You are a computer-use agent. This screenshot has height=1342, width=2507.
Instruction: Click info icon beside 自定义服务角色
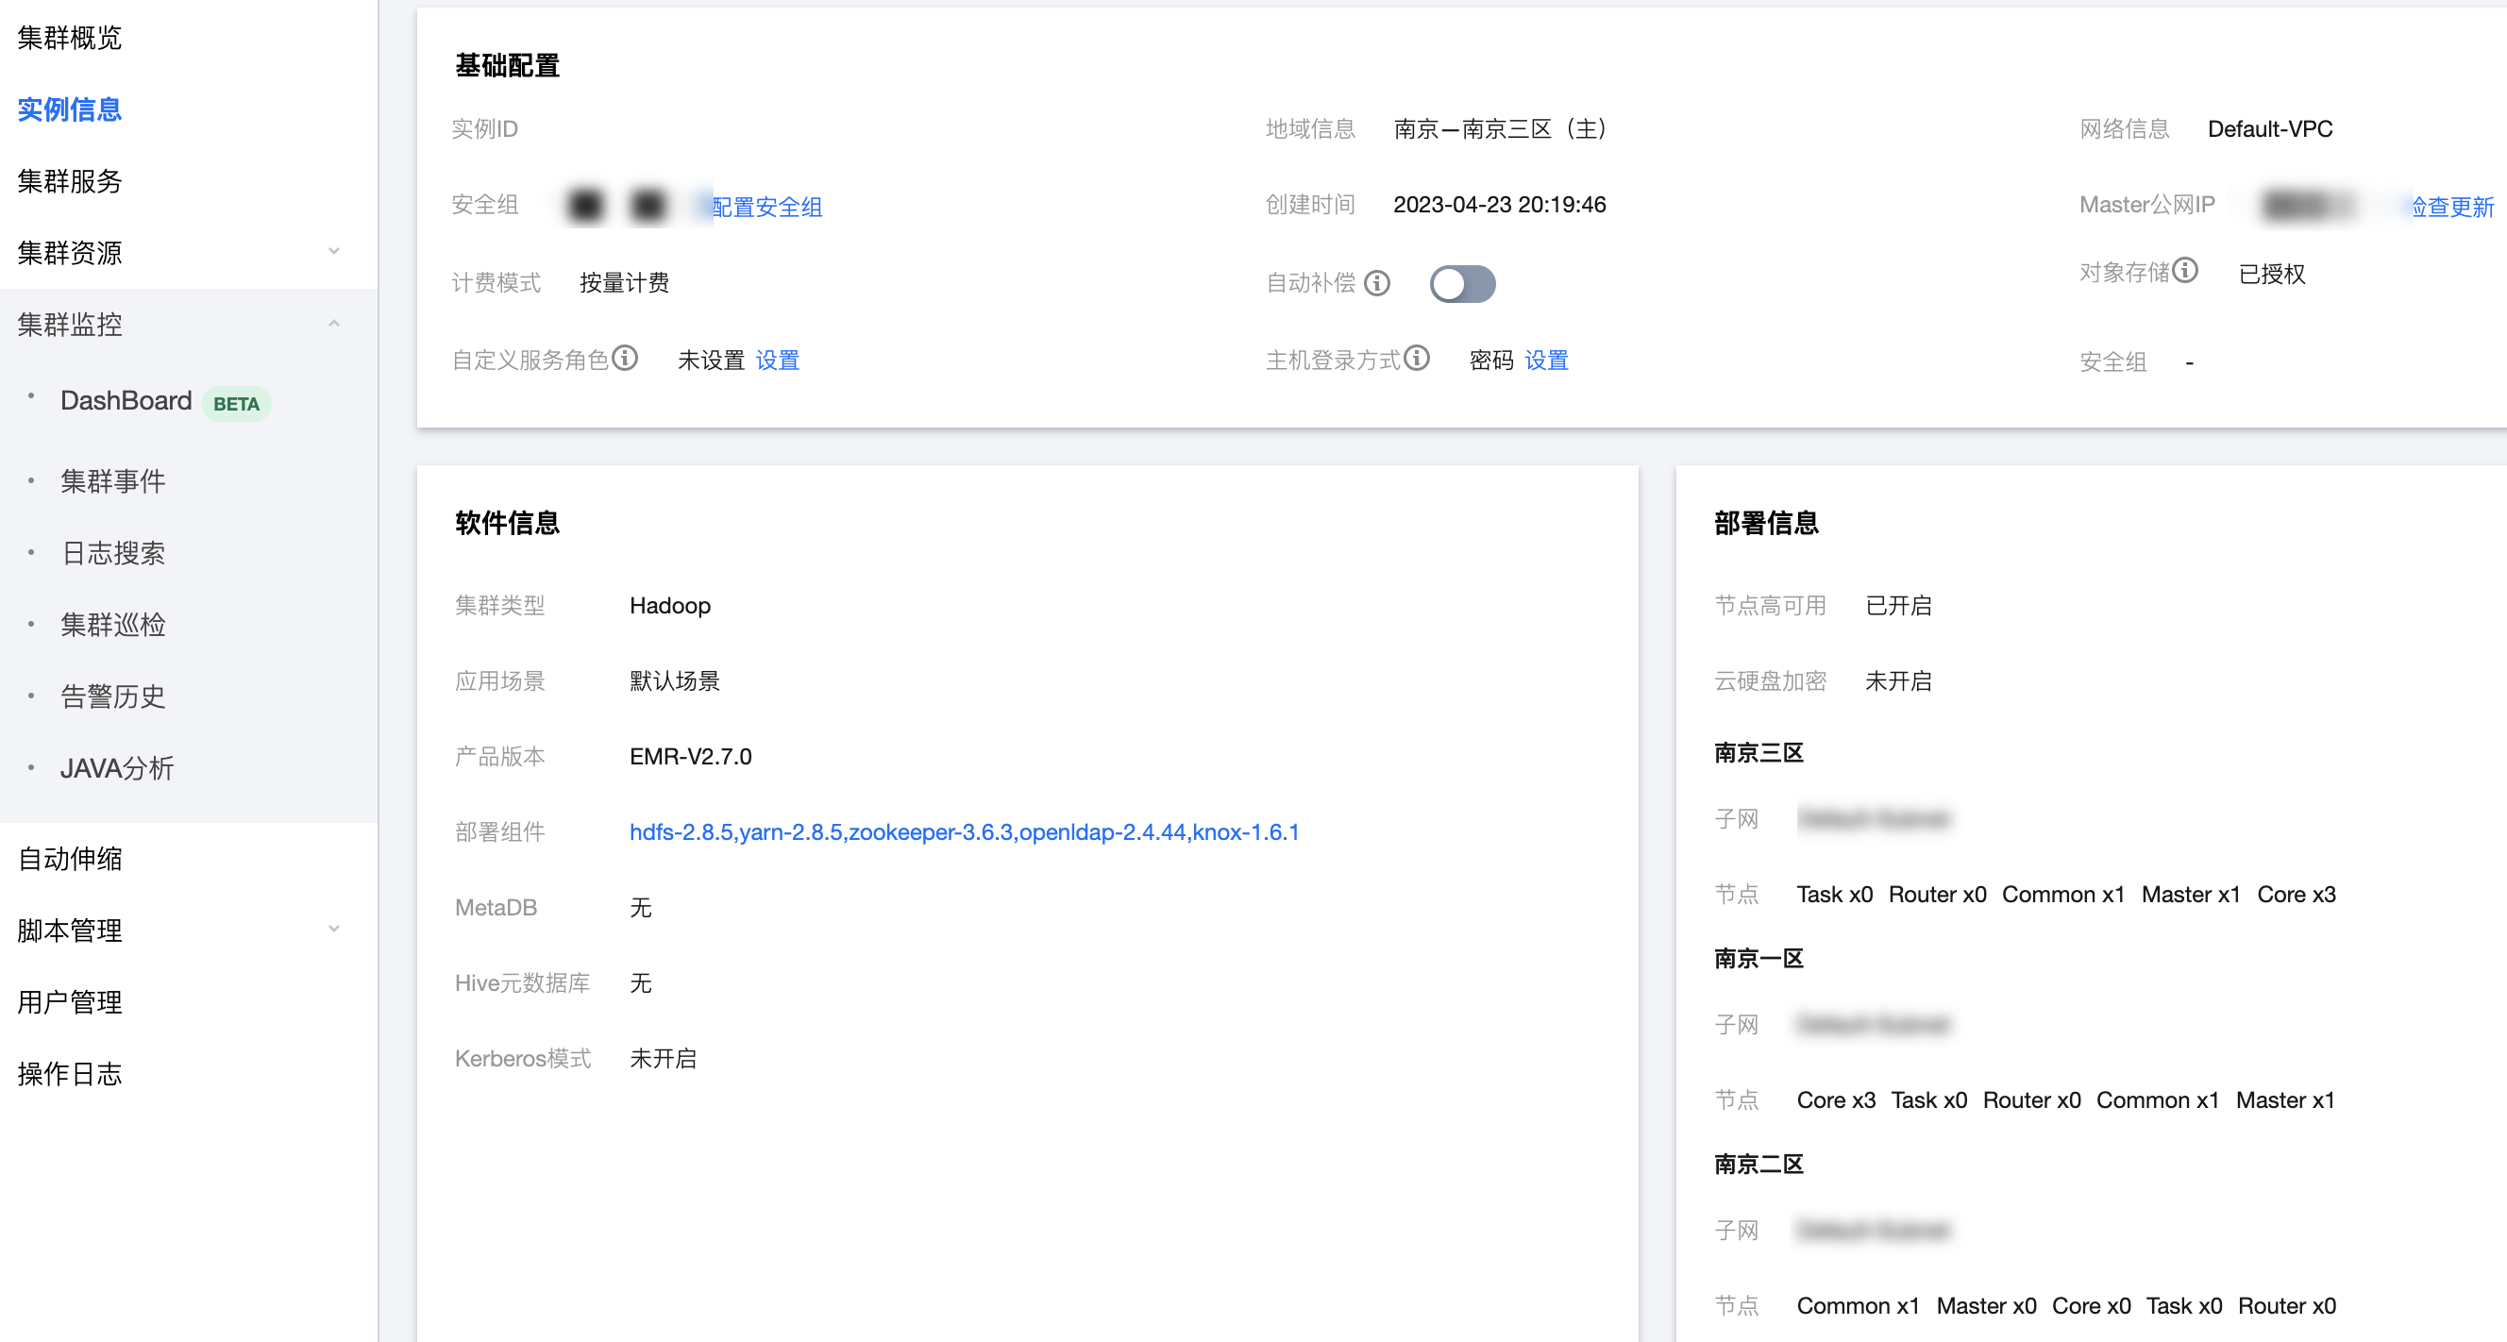click(628, 358)
